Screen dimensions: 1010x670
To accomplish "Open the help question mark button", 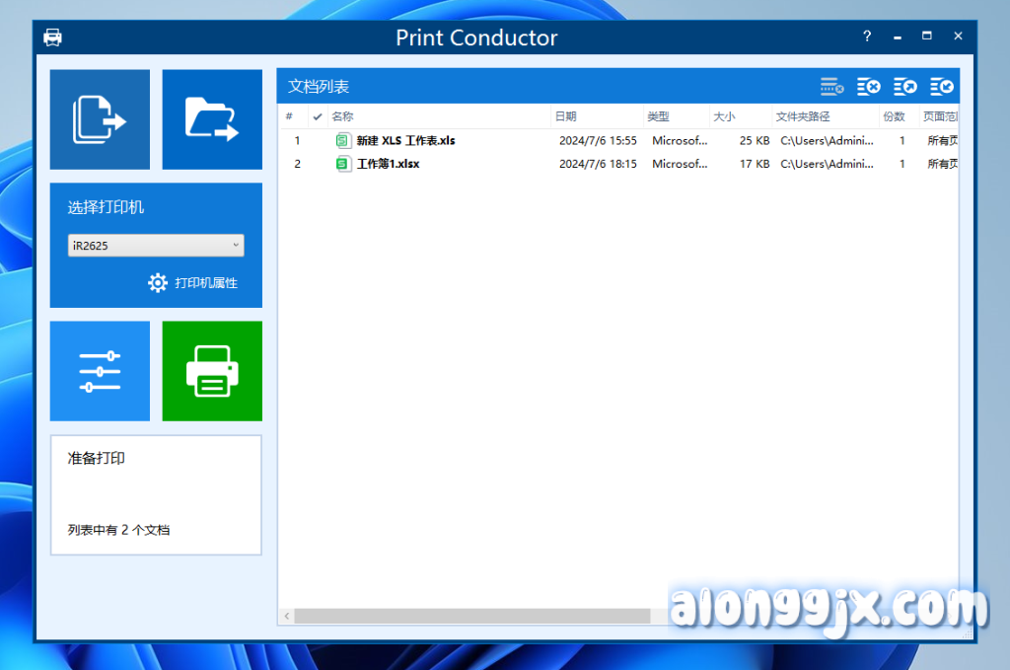I will pyautogui.click(x=867, y=37).
